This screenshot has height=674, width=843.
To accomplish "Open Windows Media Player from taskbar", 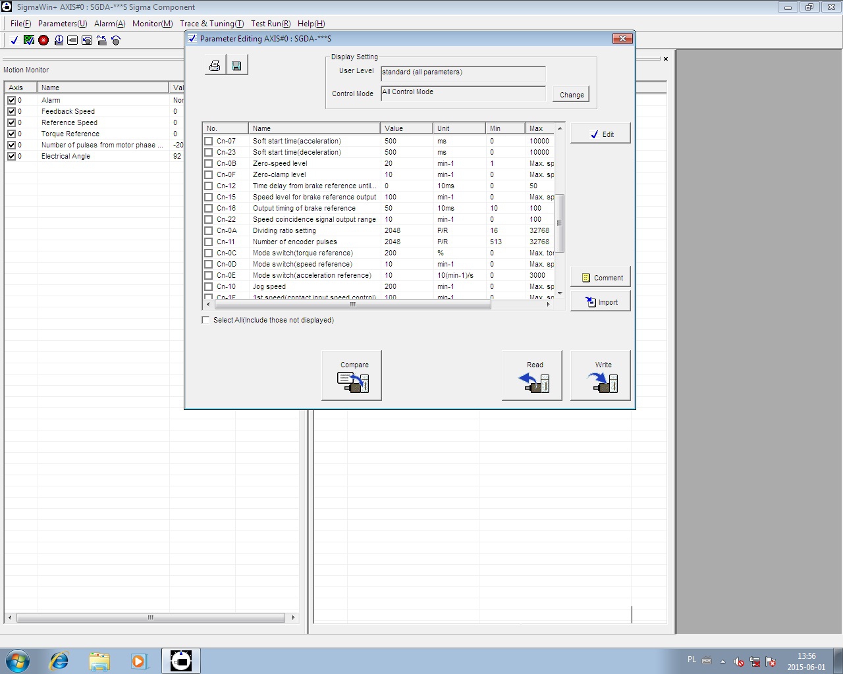I will 139,661.
